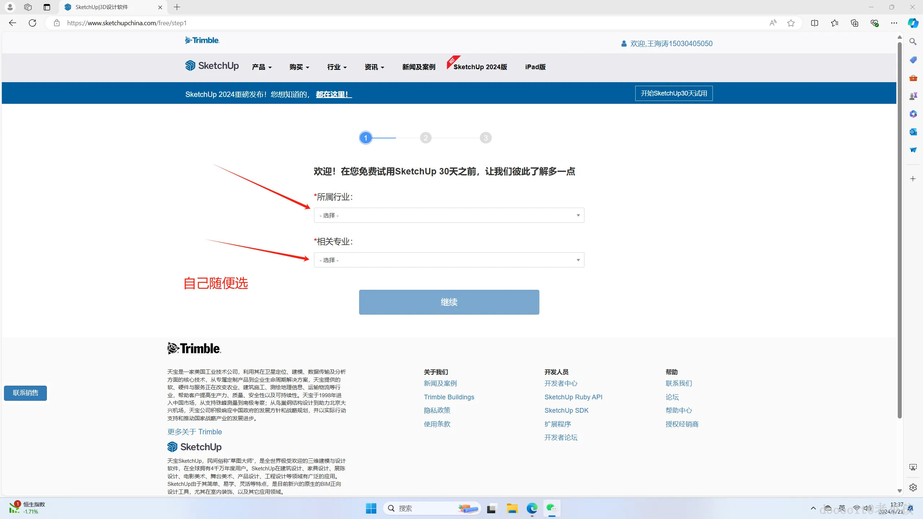Open Outlook from the Edge sidebar
The width and height of the screenshot is (923, 519).
[913, 132]
